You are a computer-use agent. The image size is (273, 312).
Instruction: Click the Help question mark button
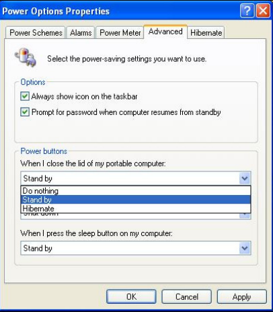[247, 11]
